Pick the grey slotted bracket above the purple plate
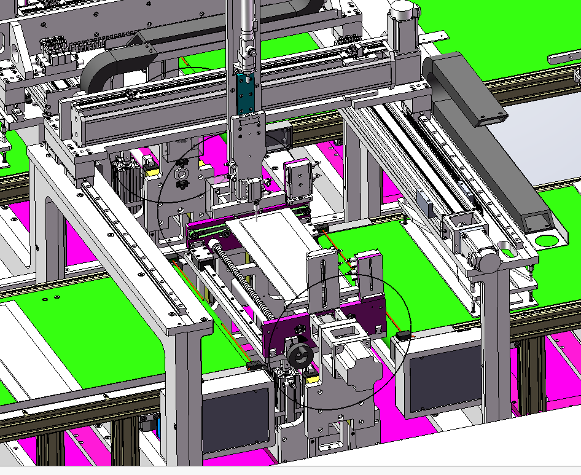The height and width of the screenshot is (475, 581). pos(322,281)
